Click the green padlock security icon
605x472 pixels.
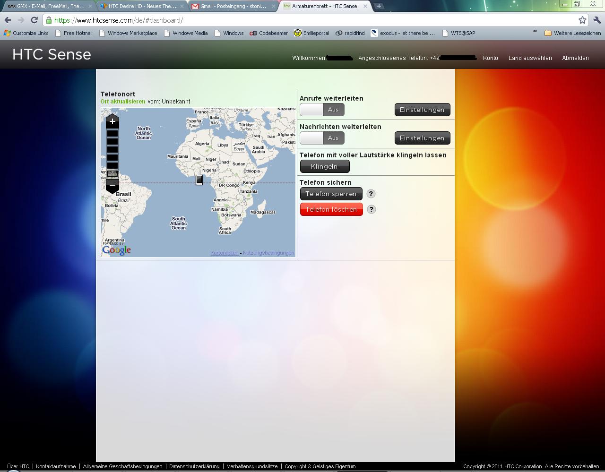pos(49,20)
